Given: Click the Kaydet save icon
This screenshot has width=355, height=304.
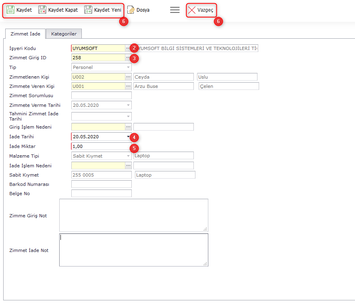Looking at the screenshot, I should point(10,10).
